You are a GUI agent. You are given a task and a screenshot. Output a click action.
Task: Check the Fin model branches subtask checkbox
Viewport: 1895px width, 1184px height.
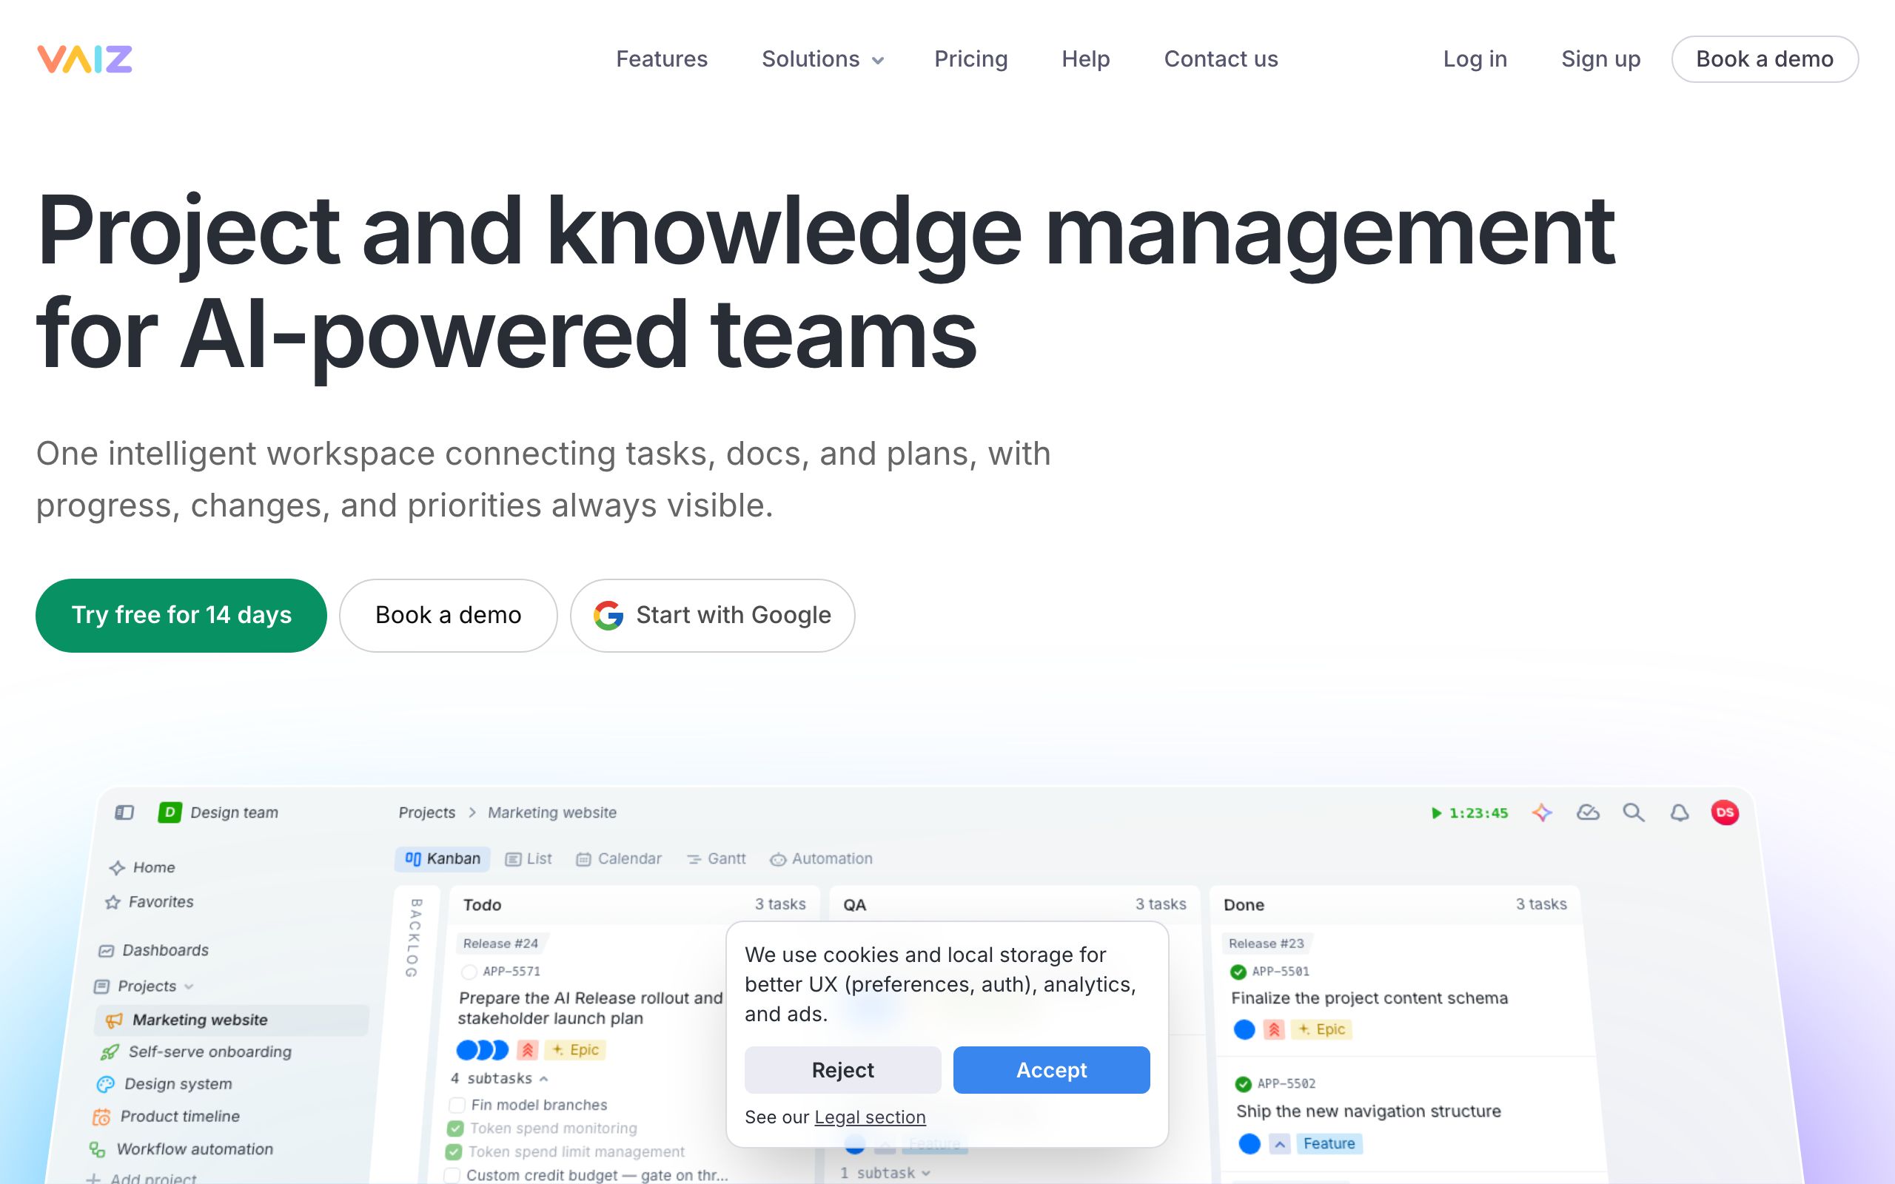[x=457, y=1105]
